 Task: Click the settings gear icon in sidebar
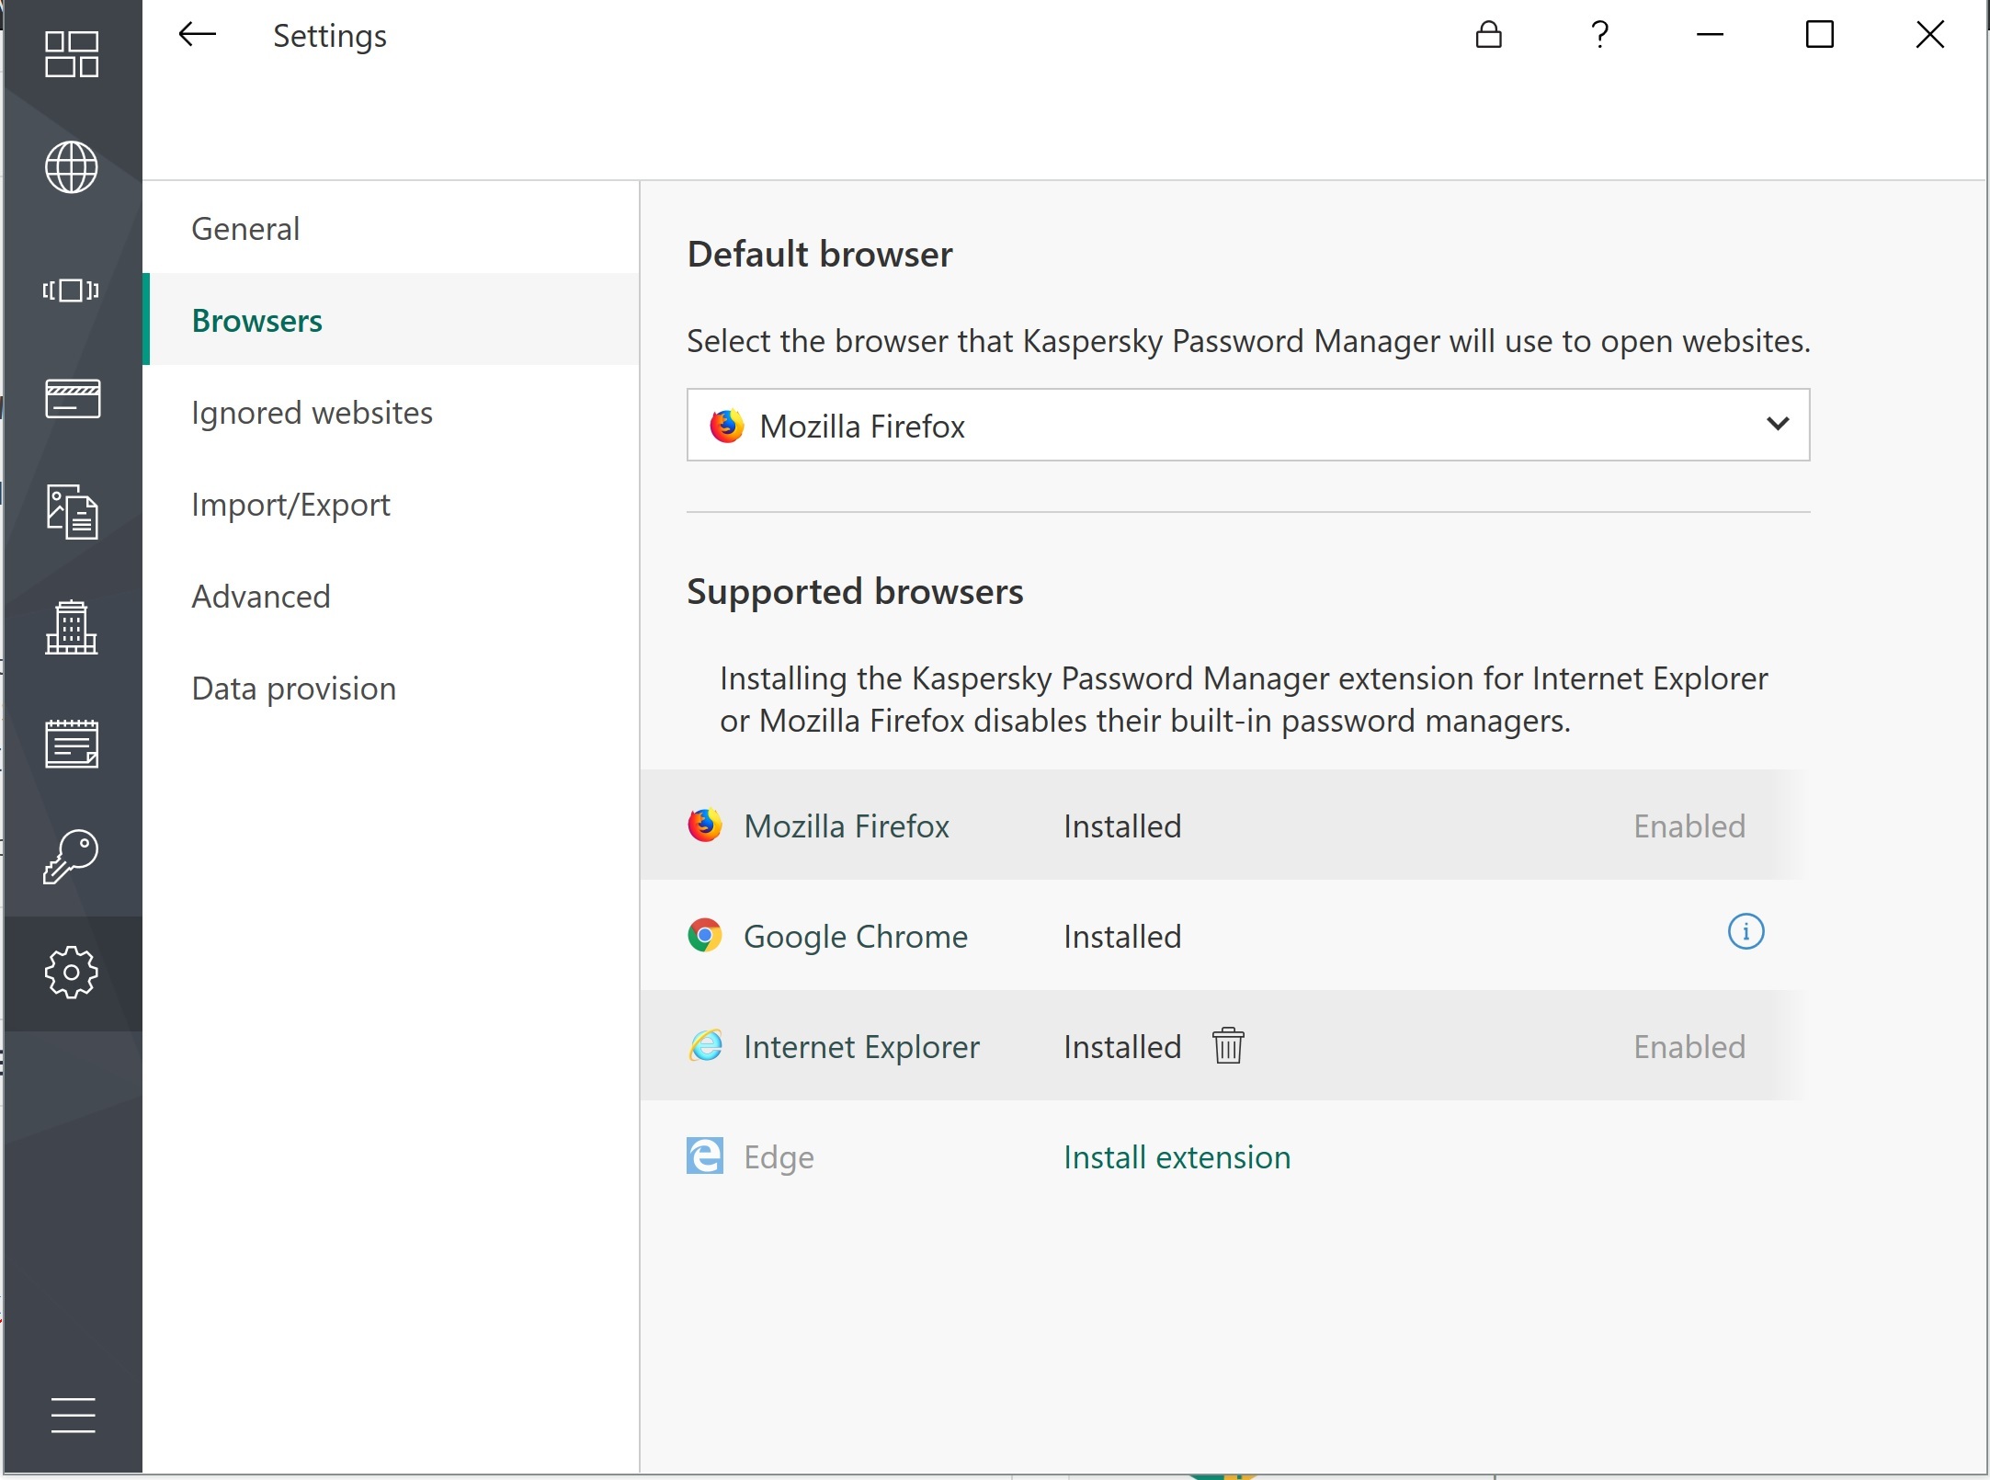(72, 973)
